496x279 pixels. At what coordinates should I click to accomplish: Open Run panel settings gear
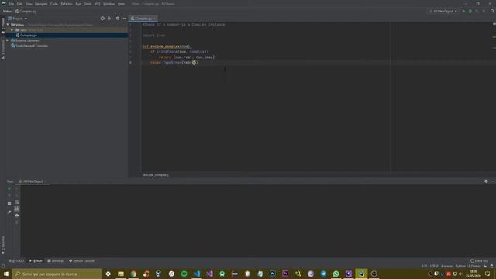pyautogui.click(x=486, y=181)
